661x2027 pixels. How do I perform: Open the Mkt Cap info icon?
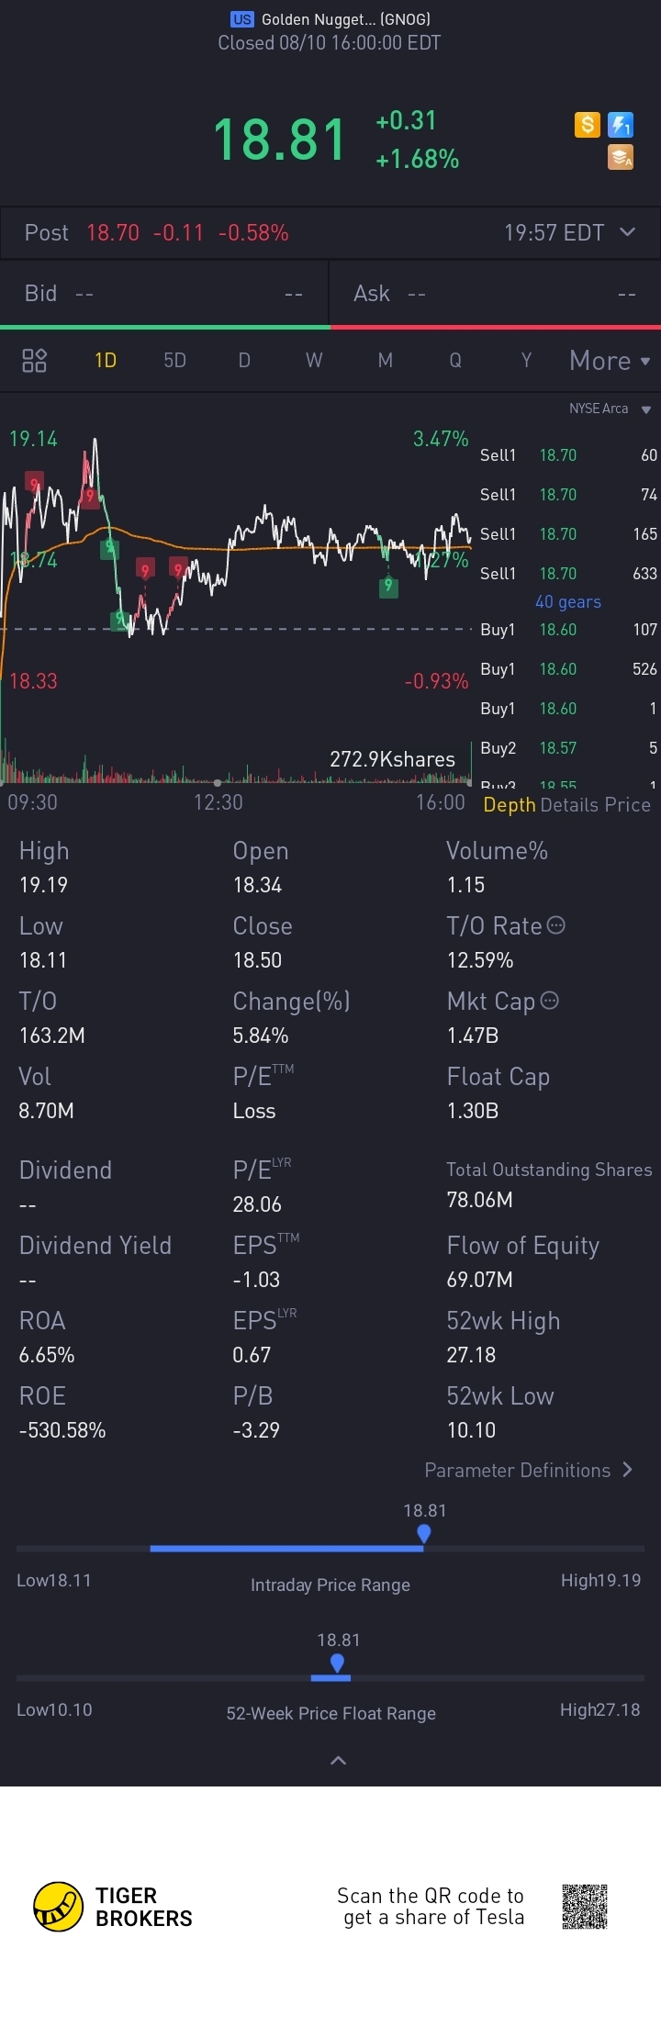click(549, 1001)
